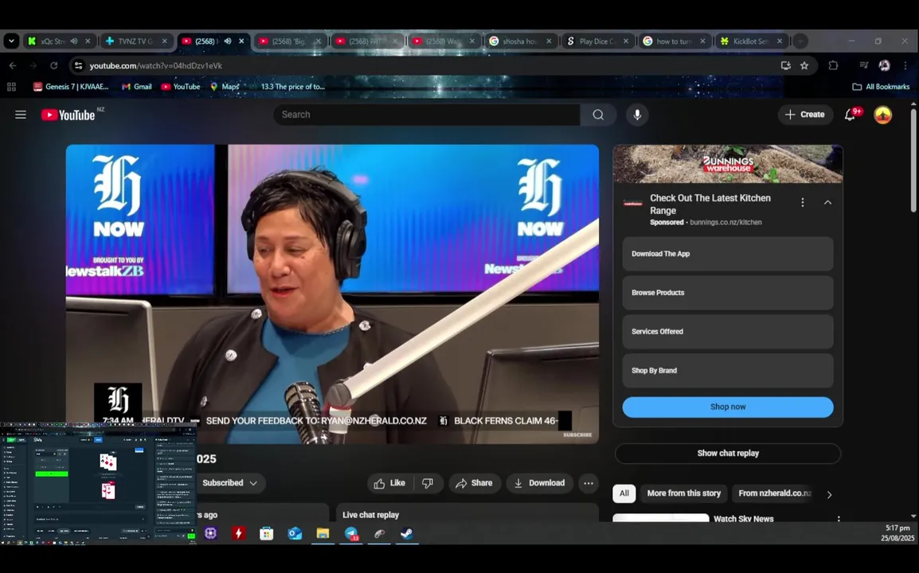This screenshot has height=573, width=919.
Task: Bookmark this page with the star icon
Action: tap(804, 65)
